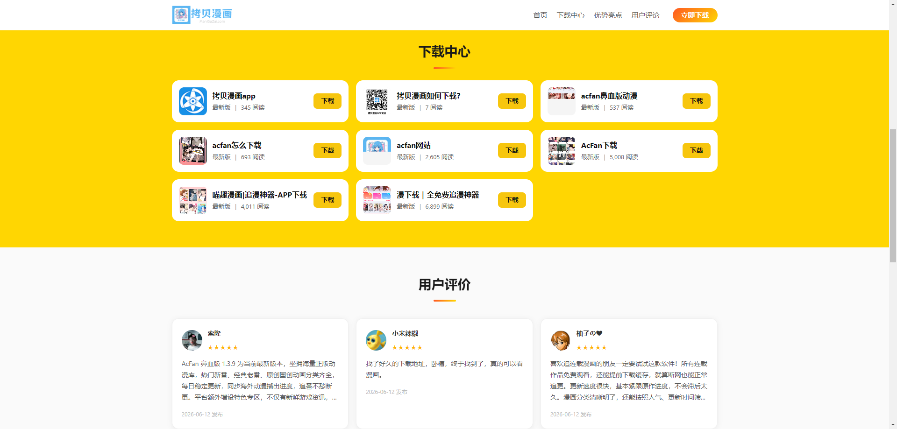
Task: Click the 用户评价 section heading
Action: point(444,285)
